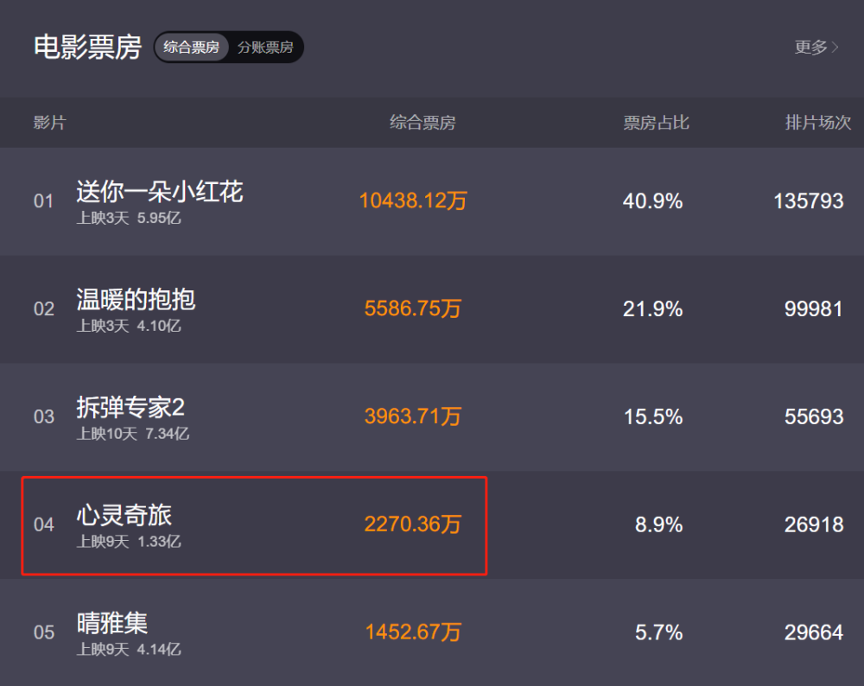This screenshot has width=864, height=686.
Task: Open the highlighted movie 心灵奇旅
Action: [124, 516]
